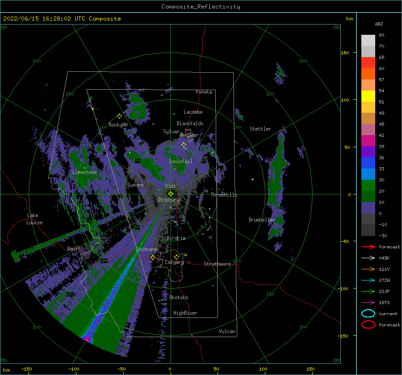Click the green 22JP arrow legend icon
The width and height of the screenshot is (402, 375).
(x=368, y=291)
